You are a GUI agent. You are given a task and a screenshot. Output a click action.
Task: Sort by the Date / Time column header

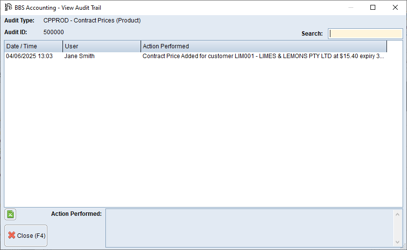[33, 46]
